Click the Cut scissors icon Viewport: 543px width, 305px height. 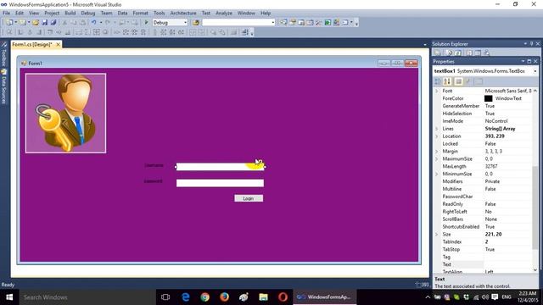64,23
